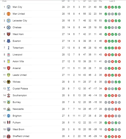Click the Chelsea club crest
The image size is (126, 139).
tap(9, 27)
